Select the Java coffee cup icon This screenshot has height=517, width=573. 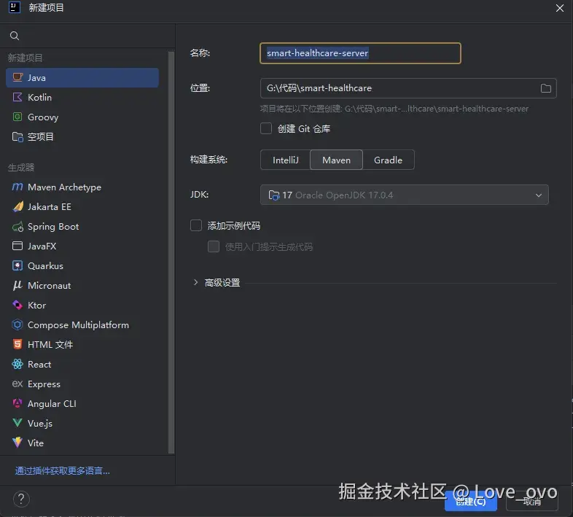[x=17, y=77]
